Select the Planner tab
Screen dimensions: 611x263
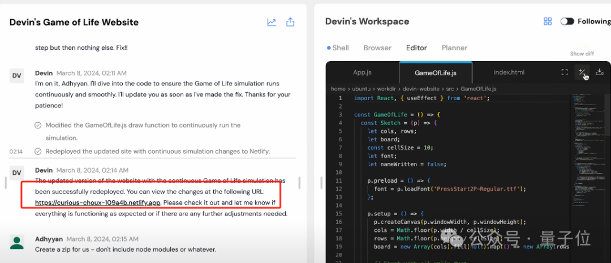[x=454, y=48]
